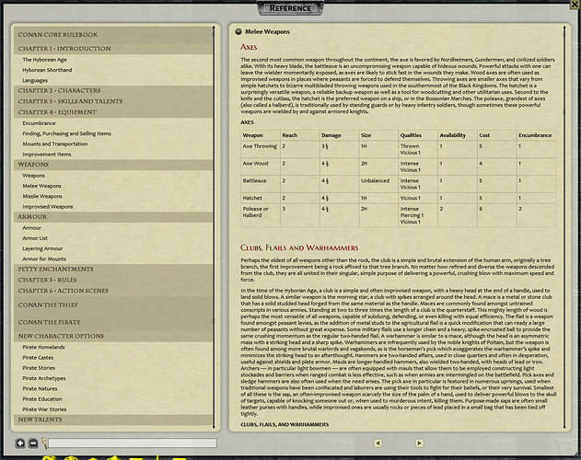Click Clubs, Flails and Warhammers heading

coord(299,247)
